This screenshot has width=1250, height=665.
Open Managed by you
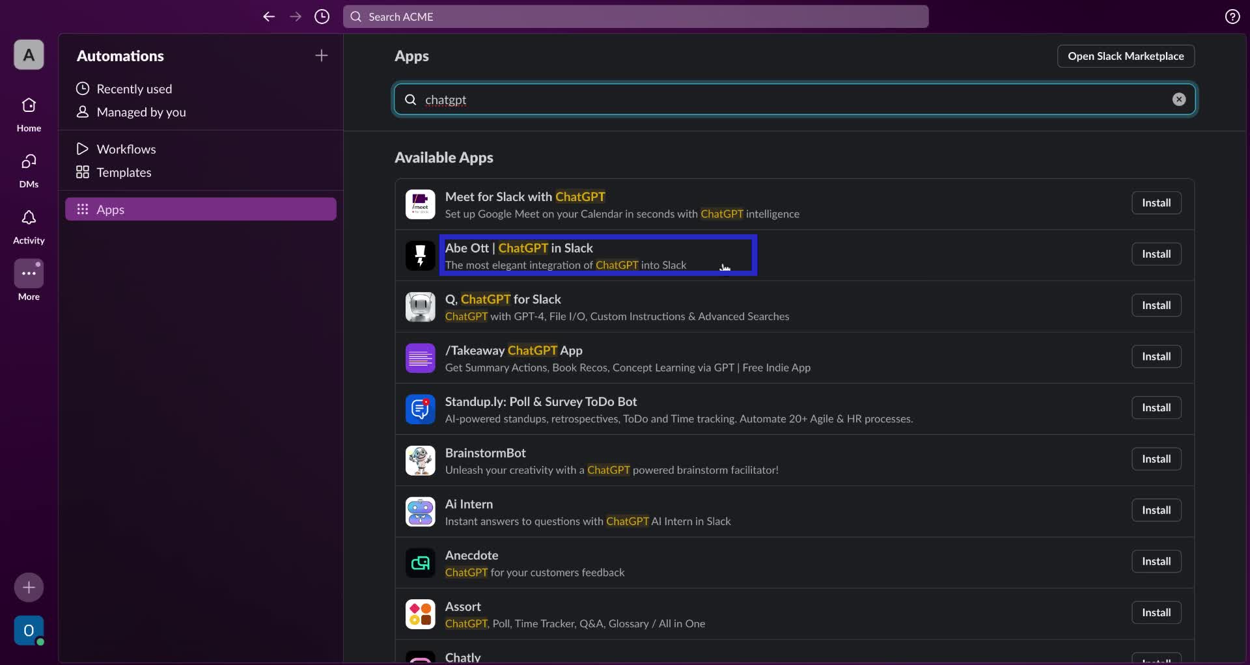pyautogui.click(x=141, y=112)
